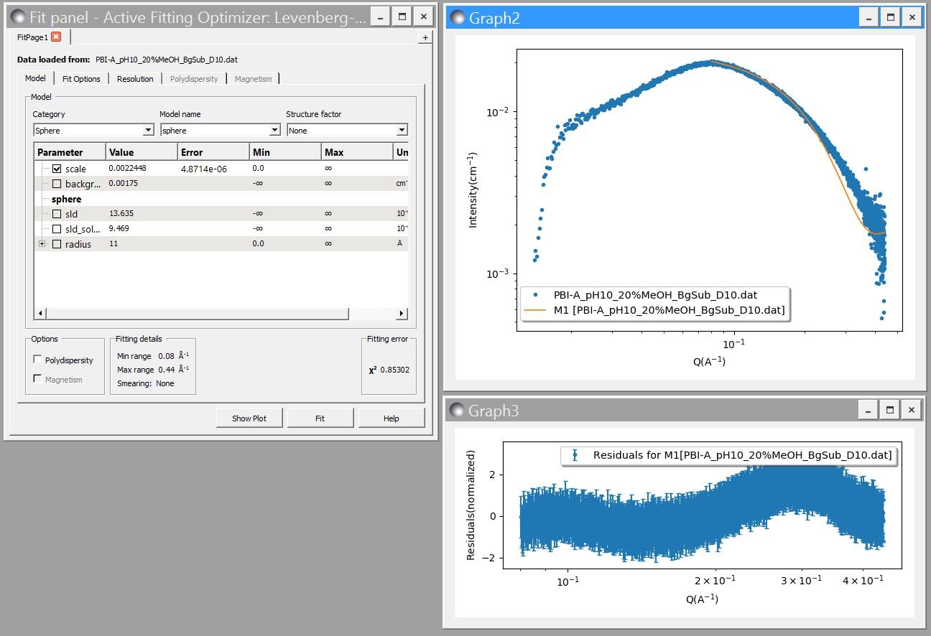Switch to the Resolution tab

tap(135, 79)
